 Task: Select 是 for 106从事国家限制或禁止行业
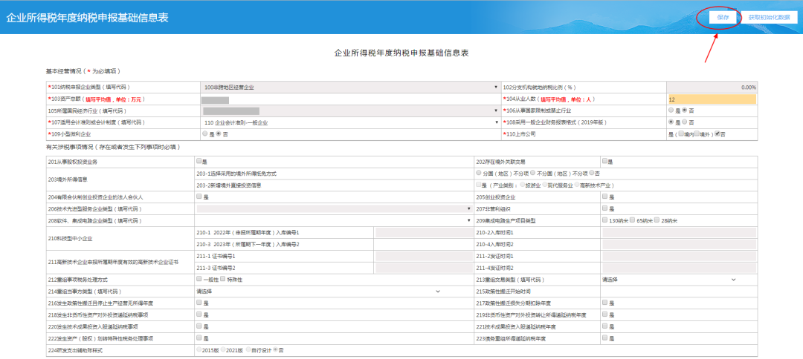[x=671, y=111]
